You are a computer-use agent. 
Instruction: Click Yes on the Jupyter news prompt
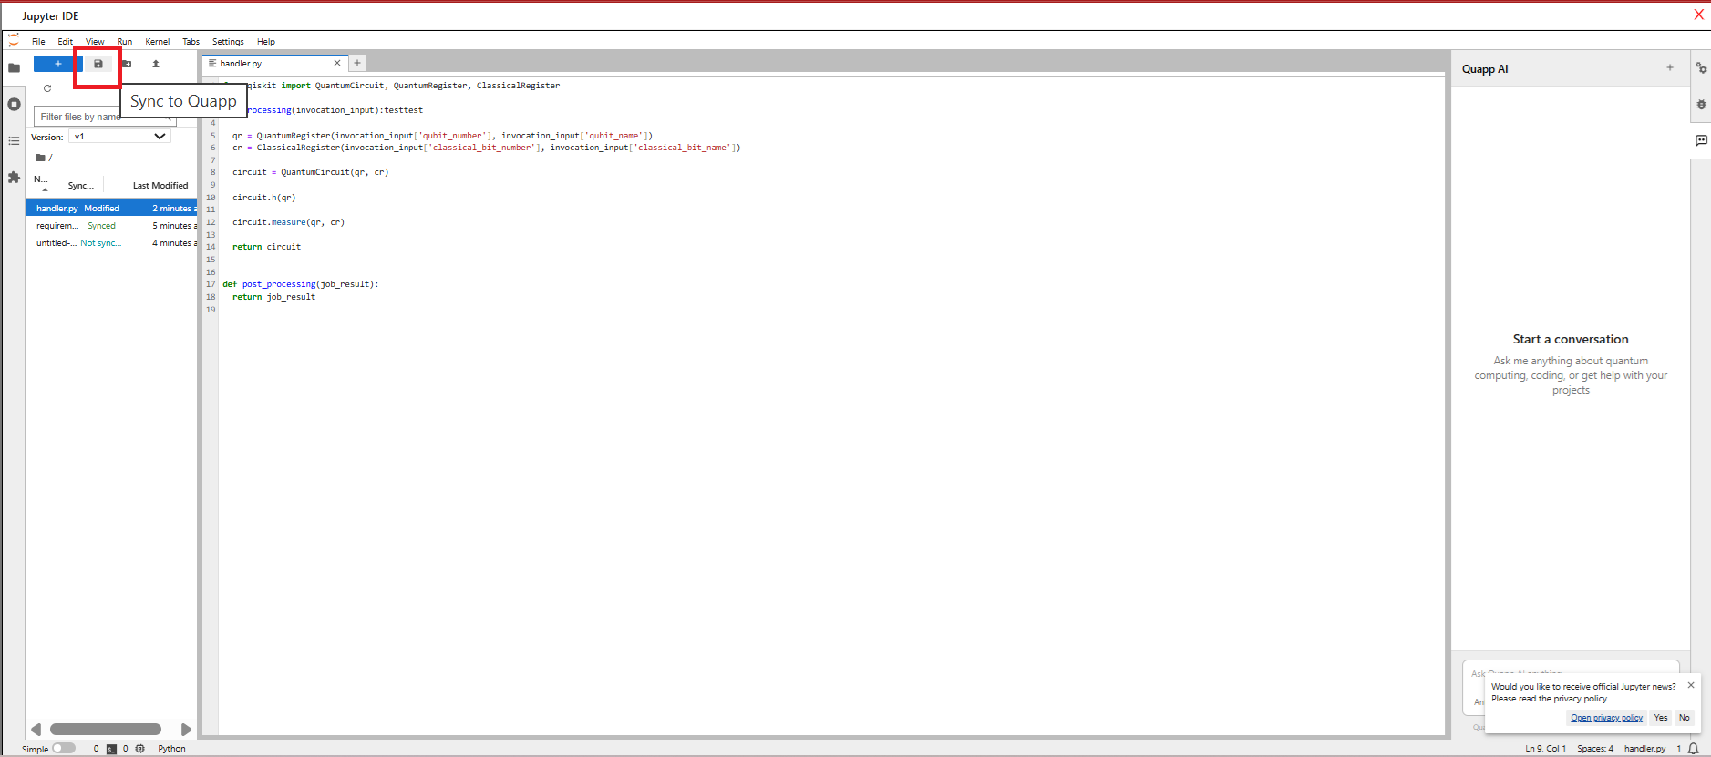coord(1660,718)
